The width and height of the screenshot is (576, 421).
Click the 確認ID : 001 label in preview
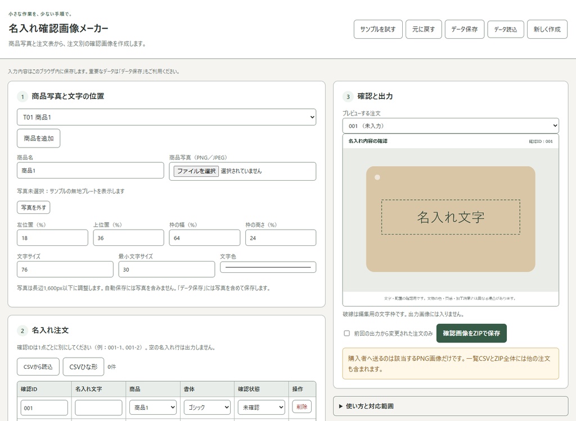[541, 141]
